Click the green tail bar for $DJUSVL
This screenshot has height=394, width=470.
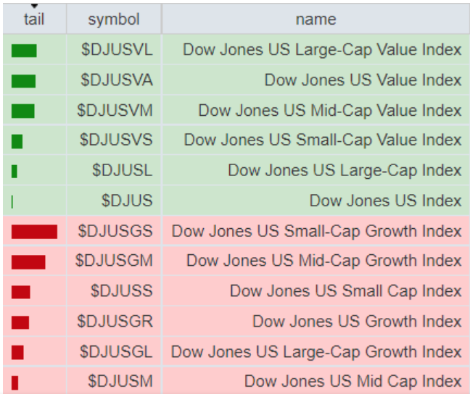[x=24, y=51]
